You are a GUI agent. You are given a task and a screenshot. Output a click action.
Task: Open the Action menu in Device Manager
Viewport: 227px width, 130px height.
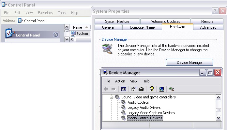pos(120,81)
